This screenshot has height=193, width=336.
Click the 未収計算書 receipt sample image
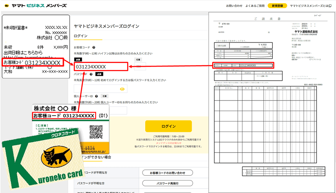(x=36, y=47)
